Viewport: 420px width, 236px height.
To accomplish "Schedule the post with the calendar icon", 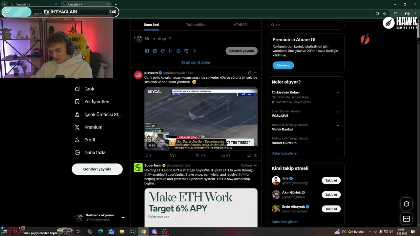I will pos(186,51).
